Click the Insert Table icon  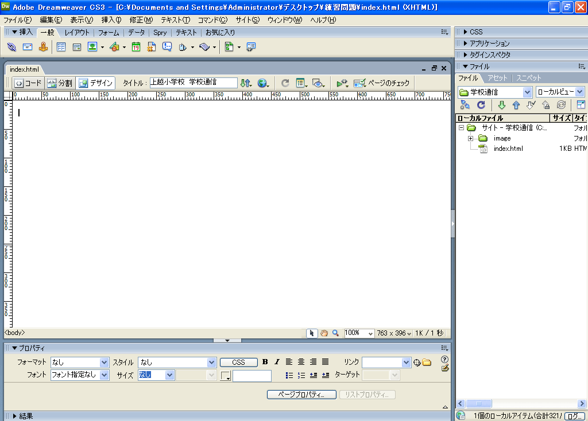(x=60, y=47)
